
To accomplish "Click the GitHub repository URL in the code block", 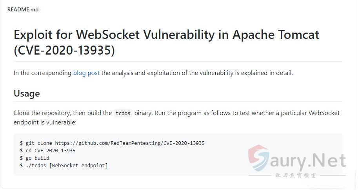I will tap(129, 143).
